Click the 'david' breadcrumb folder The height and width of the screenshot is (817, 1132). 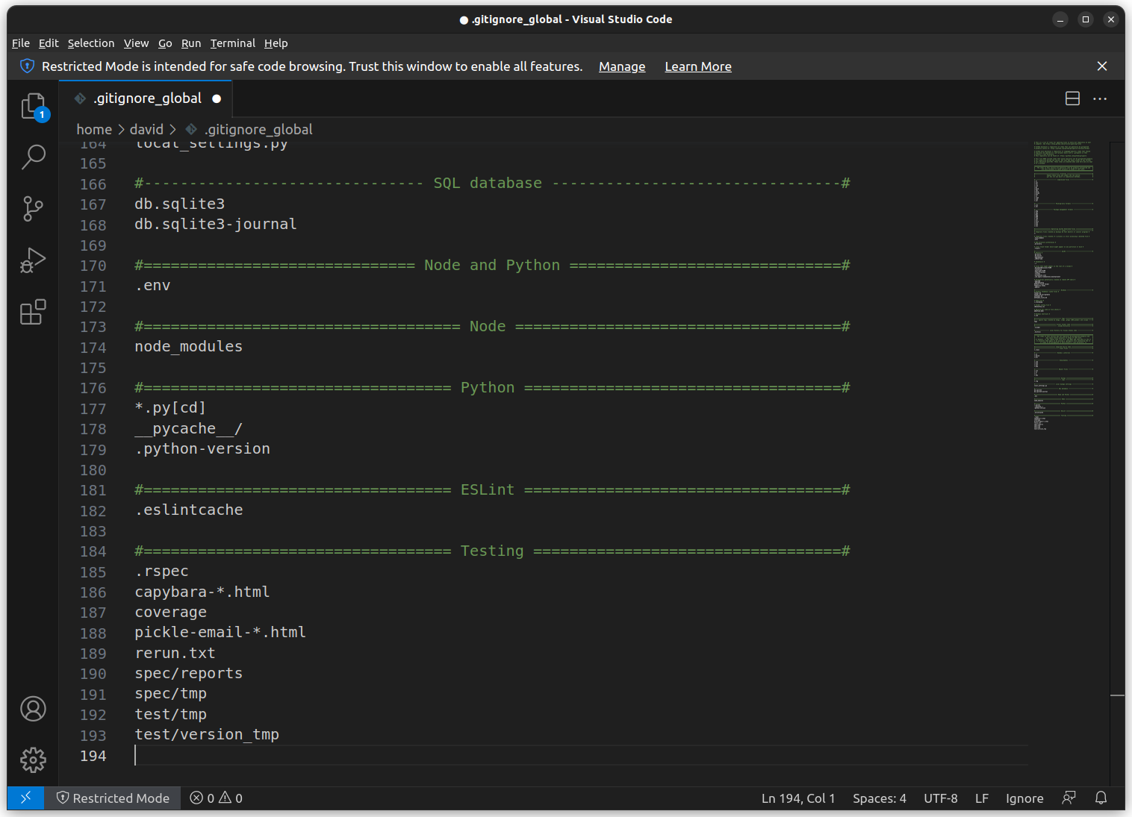(x=146, y=129)
